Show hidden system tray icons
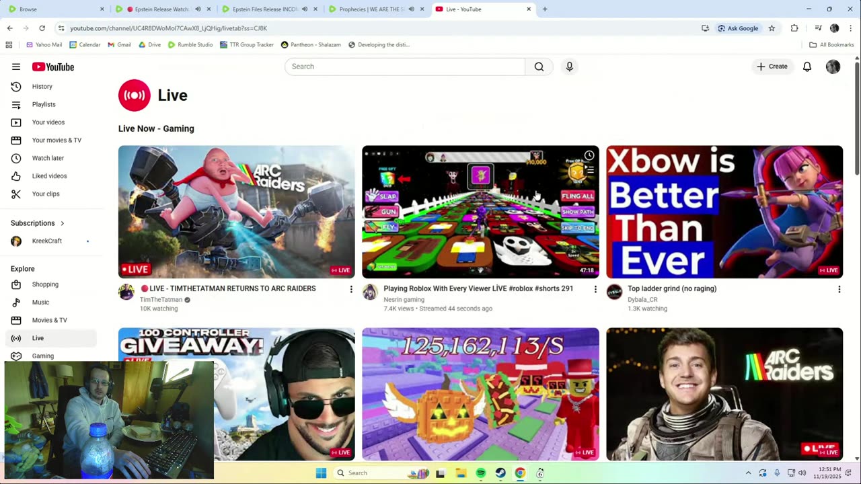Image resolution: width=861 pixels, height=484 pixels. click(x=748, y=473)
